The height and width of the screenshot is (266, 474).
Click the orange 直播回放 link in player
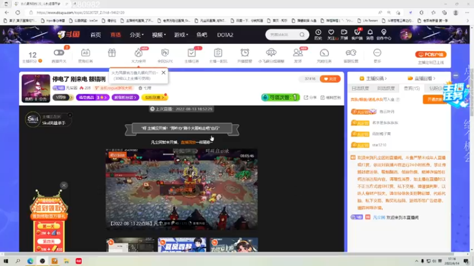pos(188,142)
